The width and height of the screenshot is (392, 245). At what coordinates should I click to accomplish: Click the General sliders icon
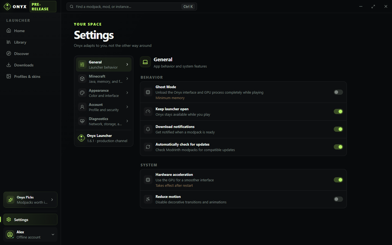point(82,65)
